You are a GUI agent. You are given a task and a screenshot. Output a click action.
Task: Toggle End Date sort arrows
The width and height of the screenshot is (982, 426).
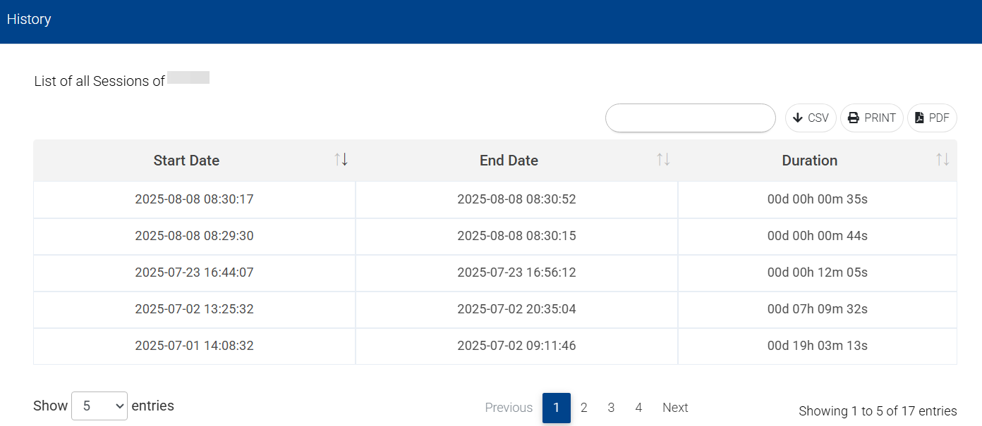point(663,160)
